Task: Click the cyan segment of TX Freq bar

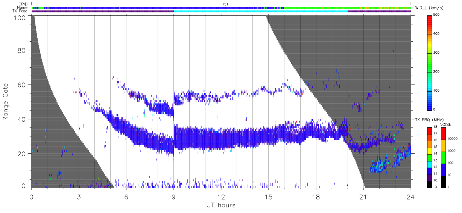Action: pyautogui.click(x=261, y=11)
